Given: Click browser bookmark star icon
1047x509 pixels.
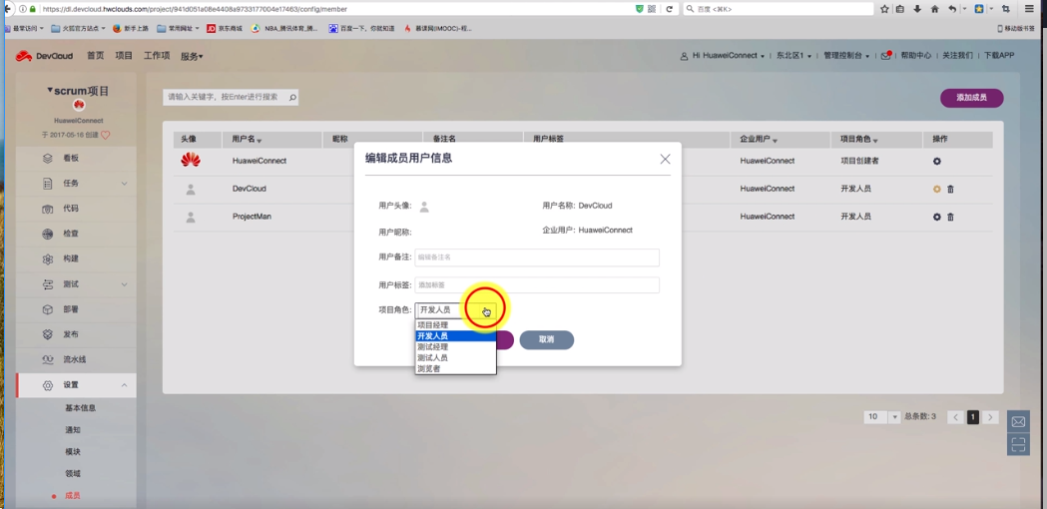Looking at the screenshot, I should [x=884, y=9].
